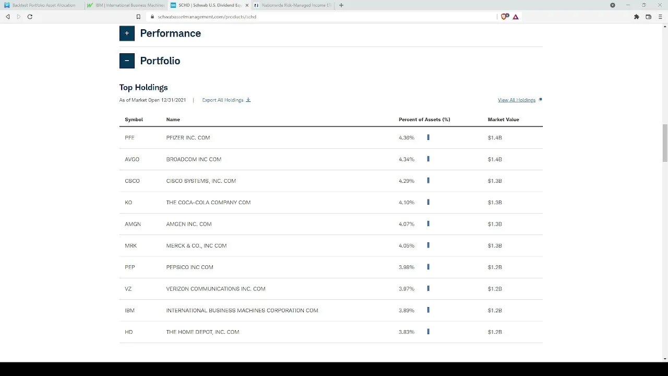Viewport: 668px width, 376px height.
Task: Click the Top Holdings heading
Action: [x=144, y=87]
